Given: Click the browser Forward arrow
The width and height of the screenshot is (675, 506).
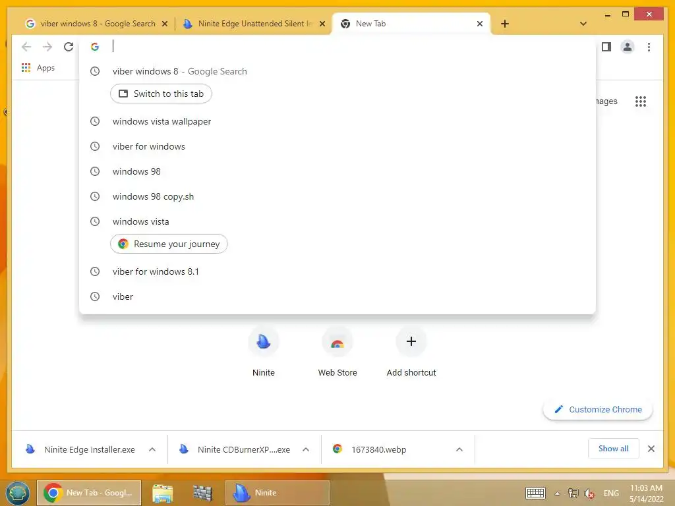Looking at the screenshot, I should (x=47, y=47).
